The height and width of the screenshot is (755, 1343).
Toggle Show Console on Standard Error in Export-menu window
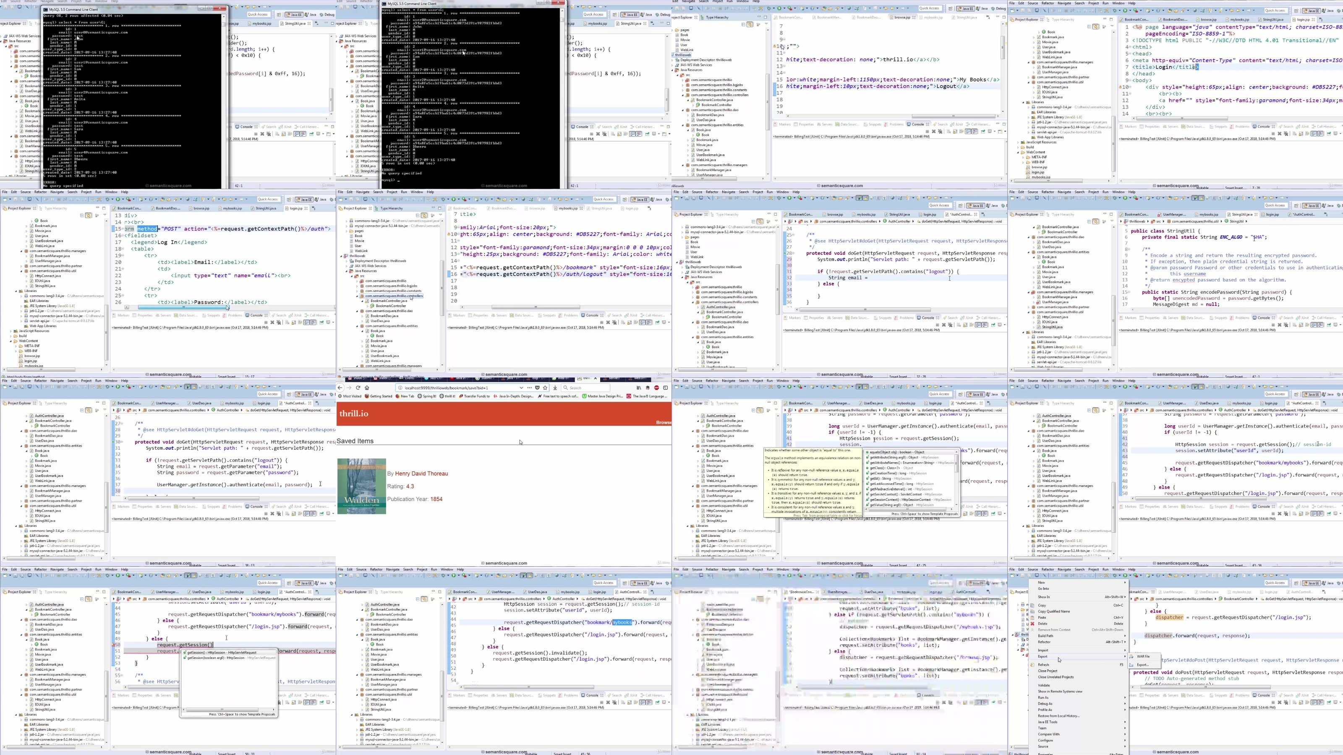pos(1321,703)
